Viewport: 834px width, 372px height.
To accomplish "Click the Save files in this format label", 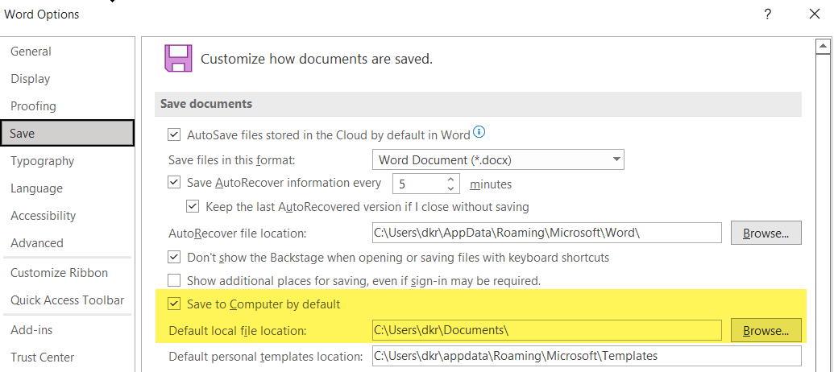I will tap(231, 160).
